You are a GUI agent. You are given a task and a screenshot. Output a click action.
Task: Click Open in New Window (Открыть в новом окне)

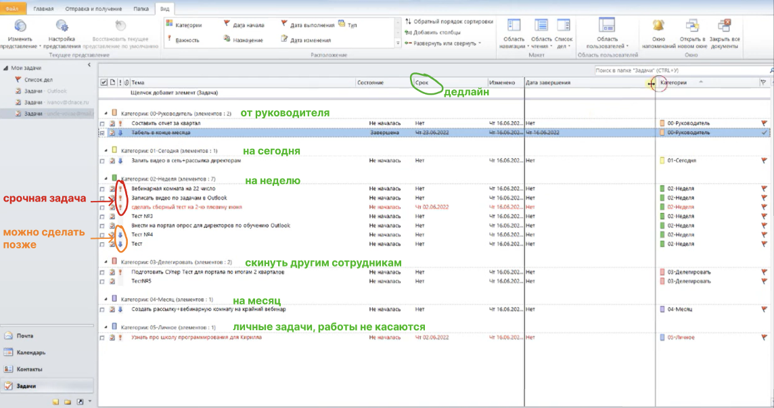pos(692,34)
